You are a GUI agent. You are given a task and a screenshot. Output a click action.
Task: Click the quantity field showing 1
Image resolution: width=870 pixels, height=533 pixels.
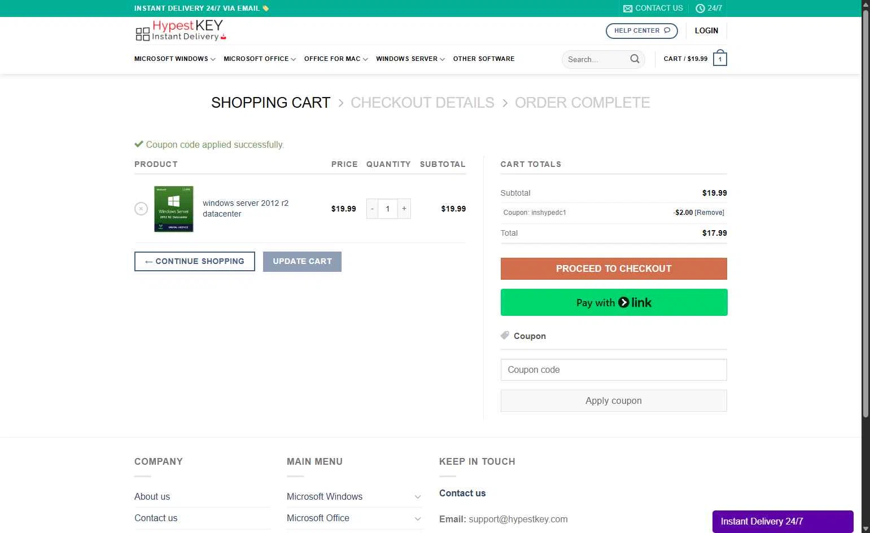(388, 209)
